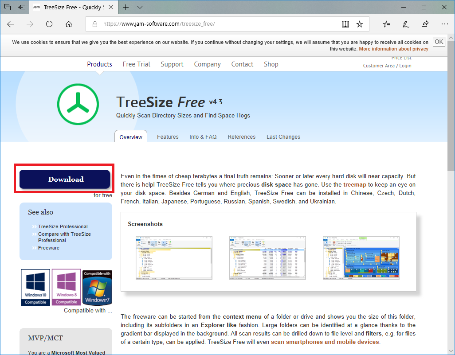This screenshot has height=355, width=455.
Task: Open first screenshot with yellow bars
Action: pyautogui.click(x=174, y=258)
